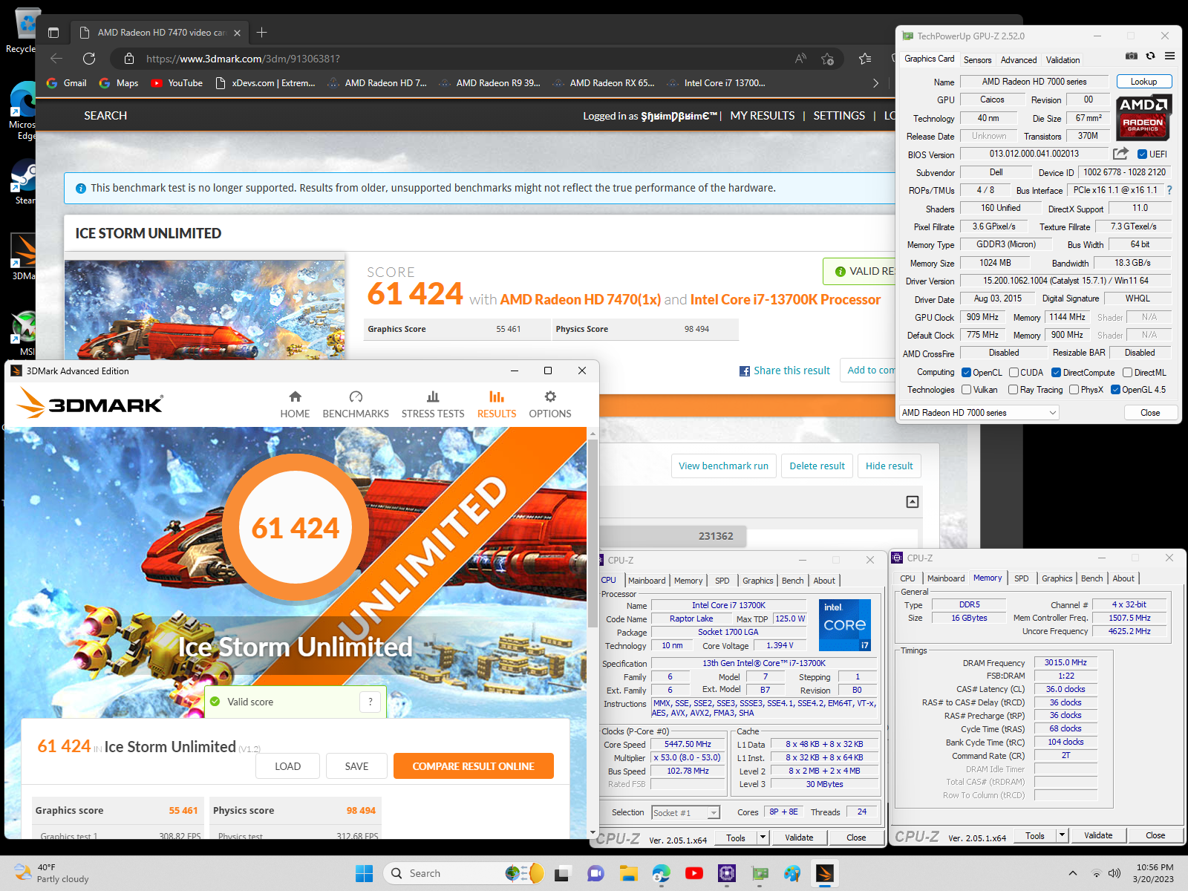Refresh GPU-Z with the refresh icon
1188x891 pixels.
tap(1150, 56)
